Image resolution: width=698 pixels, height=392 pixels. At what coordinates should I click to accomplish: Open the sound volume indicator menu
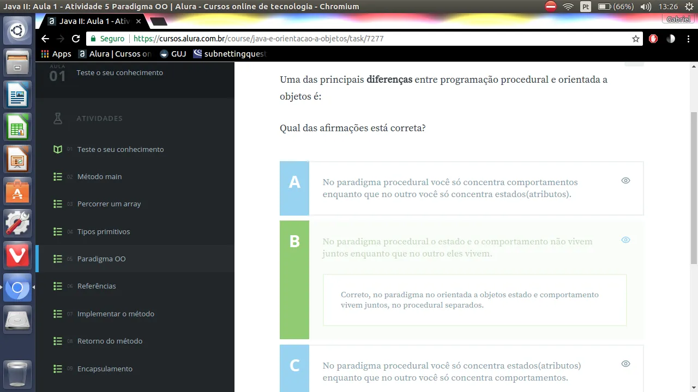tap(646, 7)
